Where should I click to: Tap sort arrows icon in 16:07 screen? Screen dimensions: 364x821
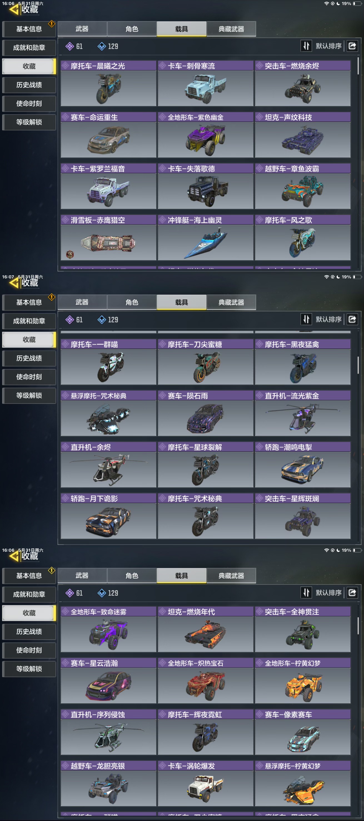click(x=306, y=319)
